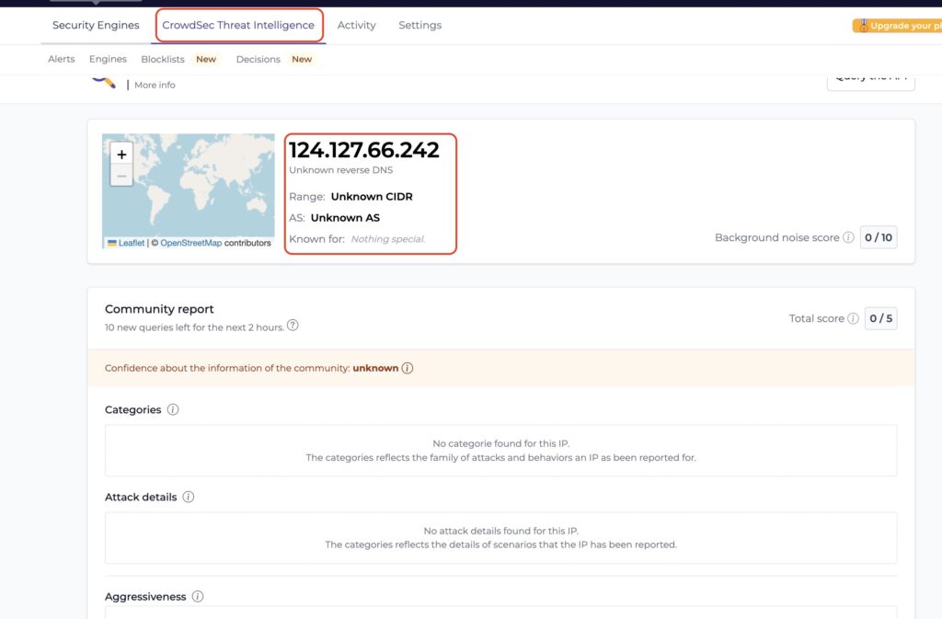This screenshot has width=942, height=619.
Task: Open the Decisions sub-tab
Action: [258, 59]
